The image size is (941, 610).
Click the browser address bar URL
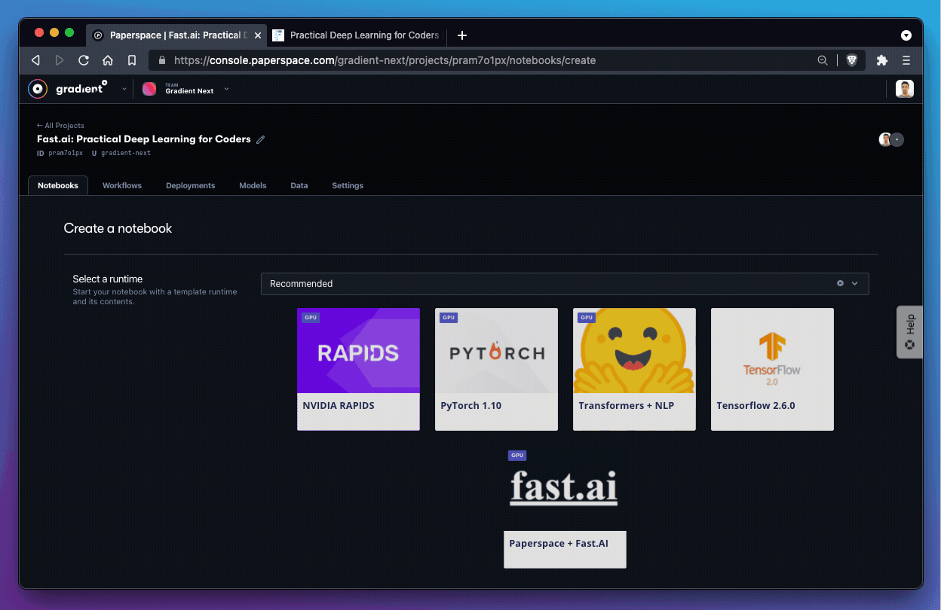click(x=385, y=60)
